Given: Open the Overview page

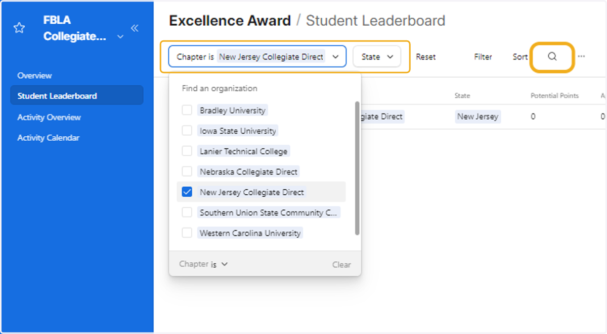Looking at the screenshot, I should pyautogui.click(x=34, y=76).
